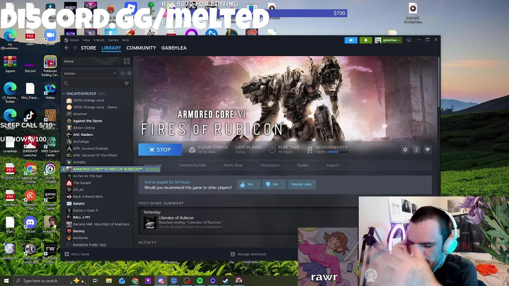The image size is (509, 286).
Task: Open Manage Downloads
Action: pos(249,254)
